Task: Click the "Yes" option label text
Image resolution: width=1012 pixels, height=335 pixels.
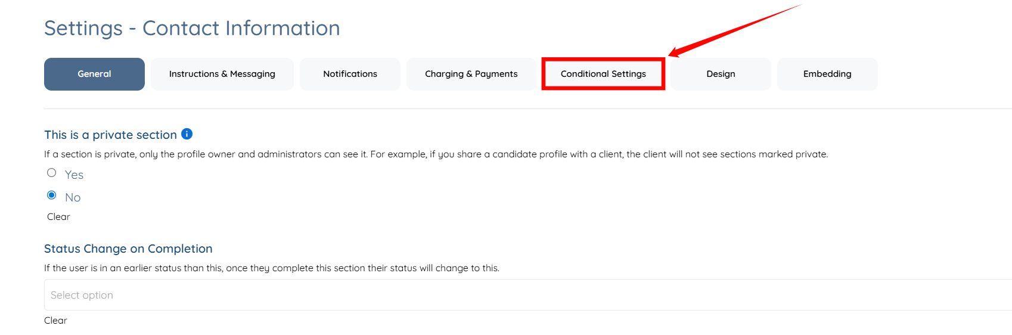Action: tap(74, 175)
